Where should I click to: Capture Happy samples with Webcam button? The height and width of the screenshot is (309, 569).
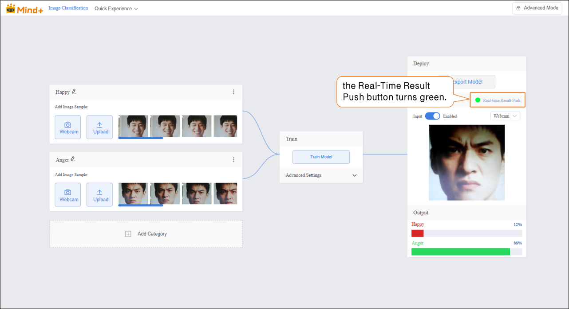[68, 127]
